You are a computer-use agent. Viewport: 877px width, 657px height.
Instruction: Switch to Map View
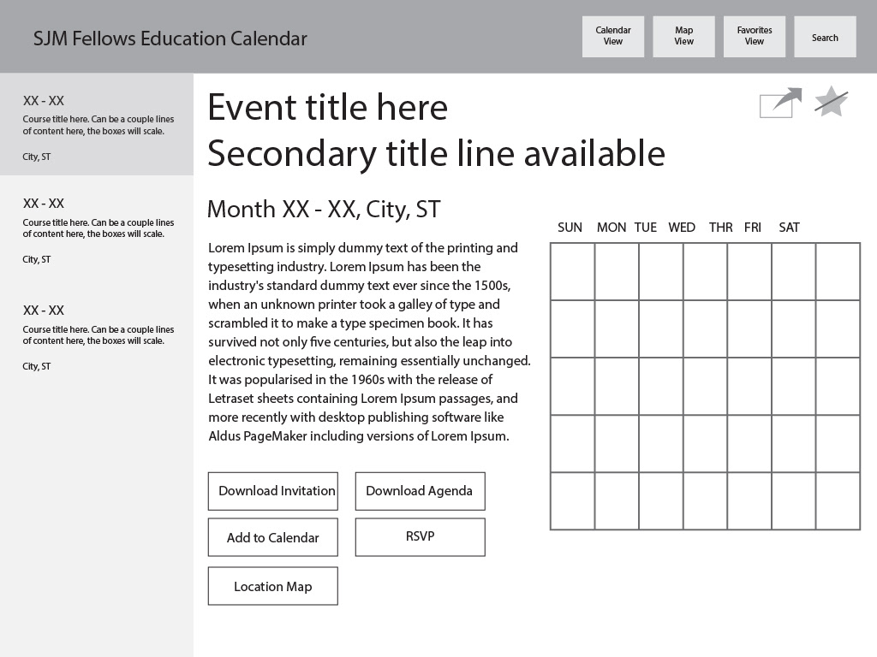(683, 37)
